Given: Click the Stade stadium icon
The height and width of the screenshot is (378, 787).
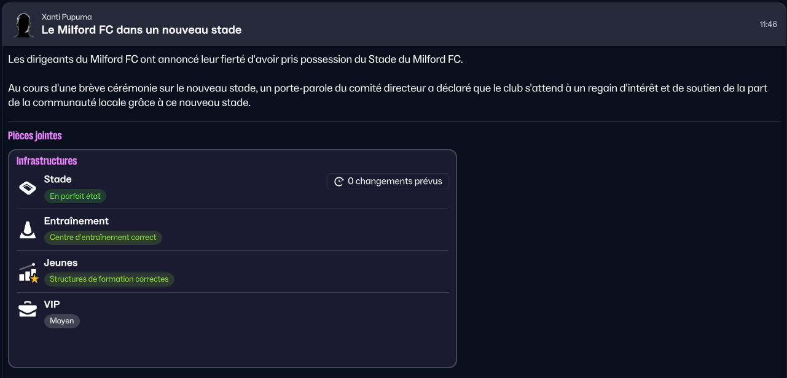Looking at the screenshot, I should tap(28, 188).
